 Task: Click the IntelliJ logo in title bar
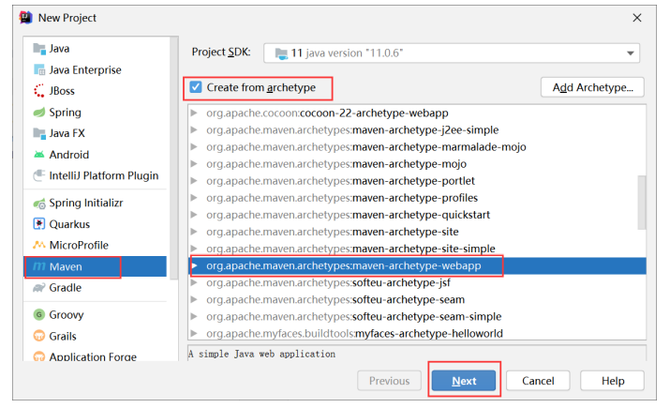[x=26, y=18]
